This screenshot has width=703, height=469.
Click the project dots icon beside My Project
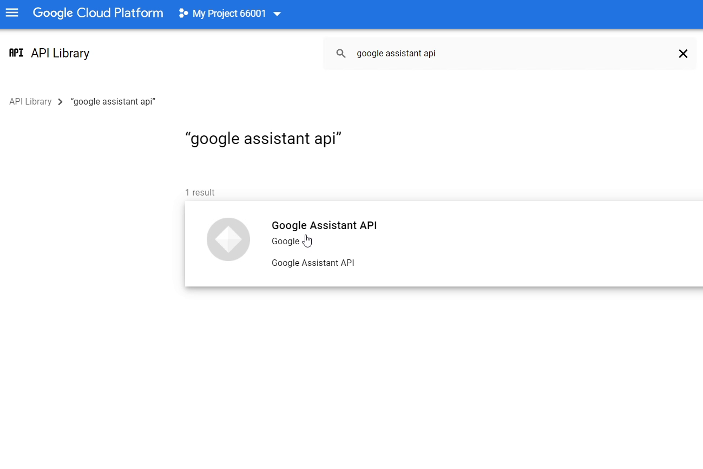click(183, 14)
